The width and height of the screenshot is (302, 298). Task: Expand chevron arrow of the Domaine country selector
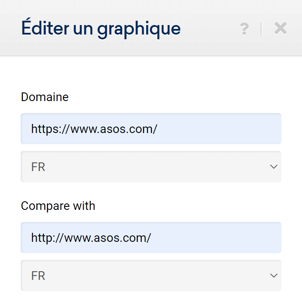pyautogui.click(x=274, y=167)
